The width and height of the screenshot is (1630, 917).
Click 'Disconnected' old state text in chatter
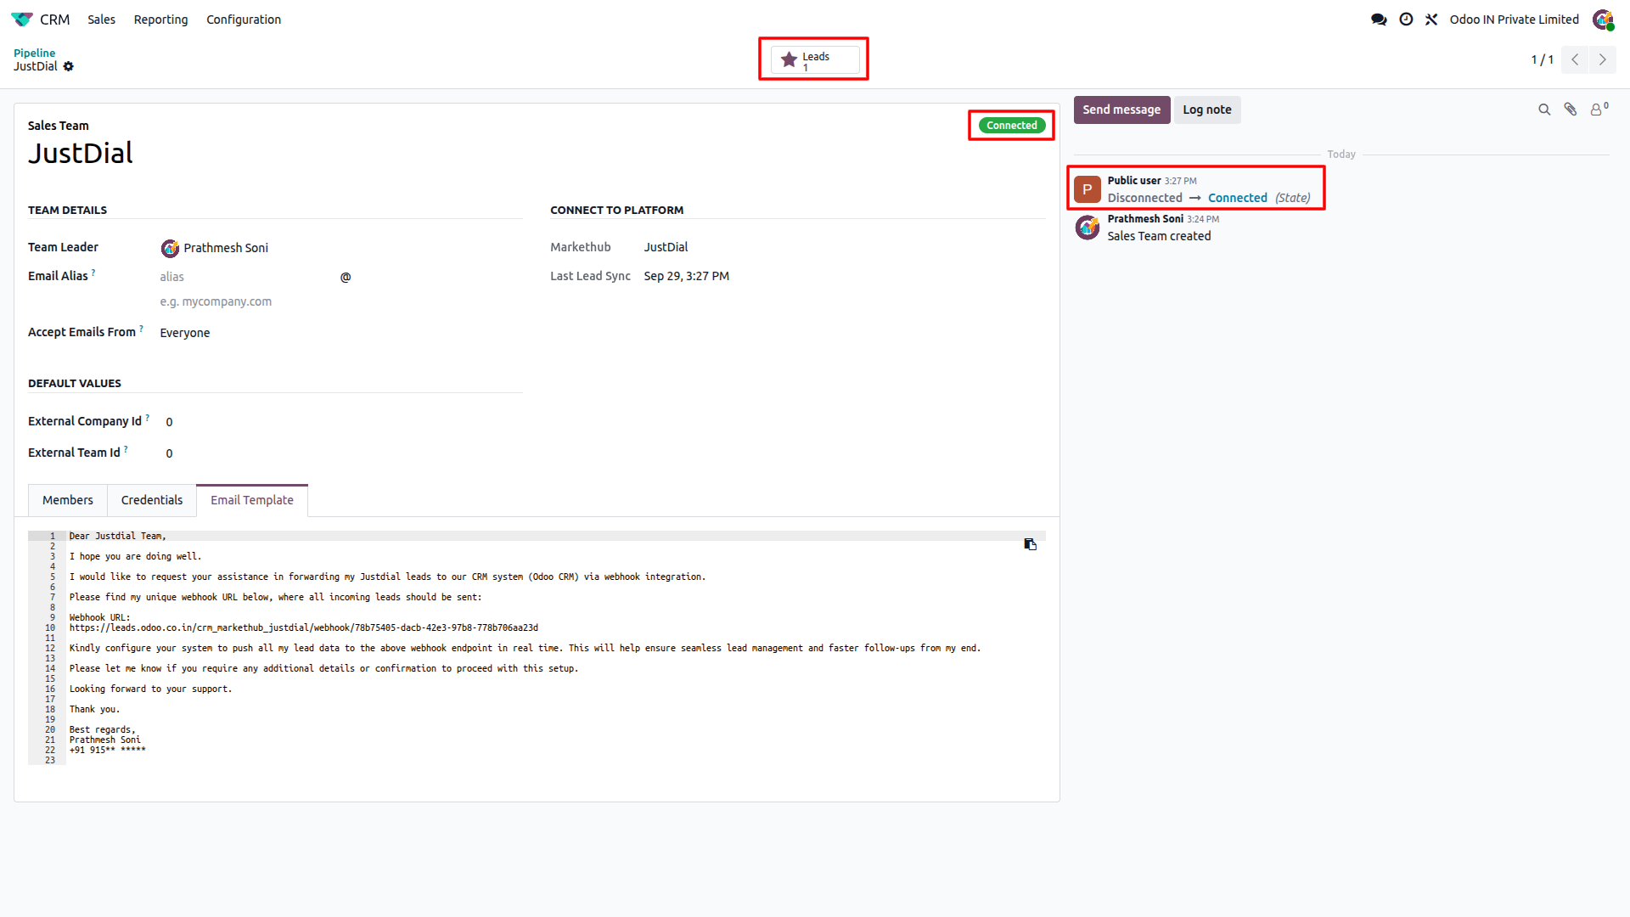[1144, 198]
